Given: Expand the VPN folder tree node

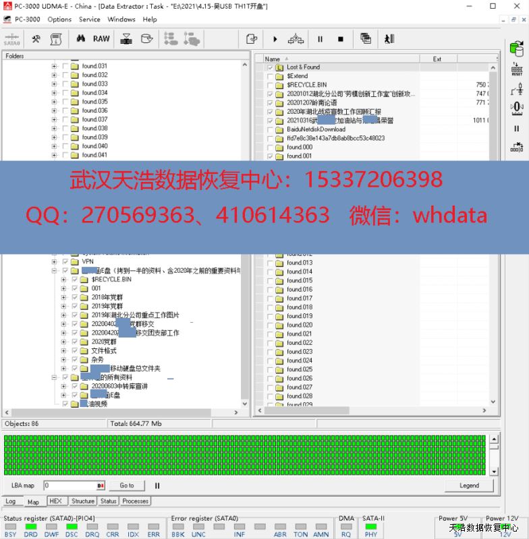Looking at the screenshot, I should (x=54, y=261).
